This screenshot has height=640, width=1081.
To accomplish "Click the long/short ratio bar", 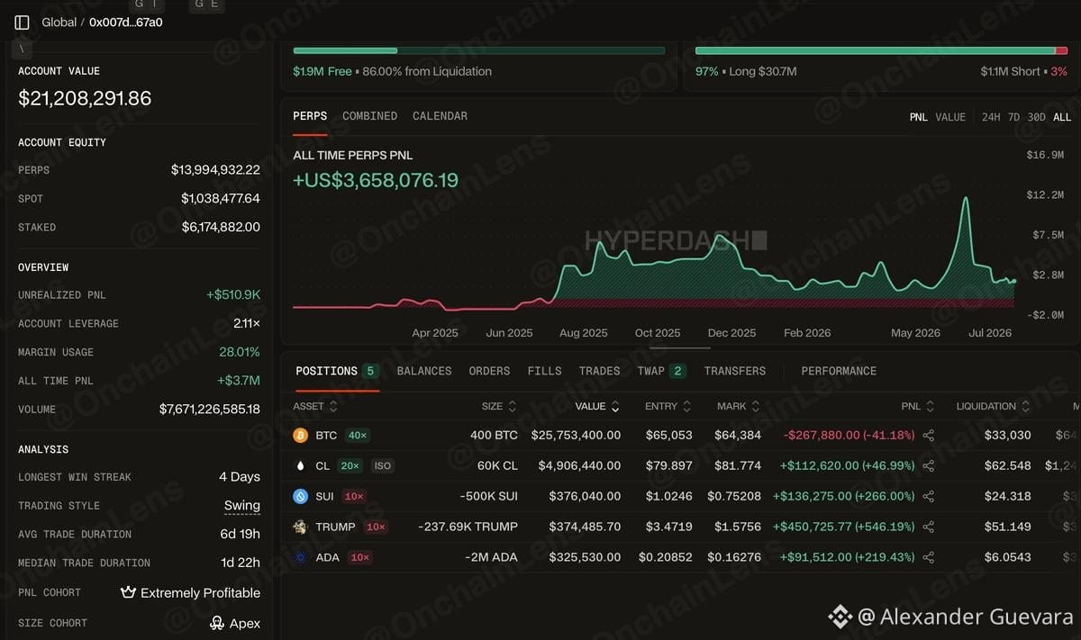I will tap(881, 50).
